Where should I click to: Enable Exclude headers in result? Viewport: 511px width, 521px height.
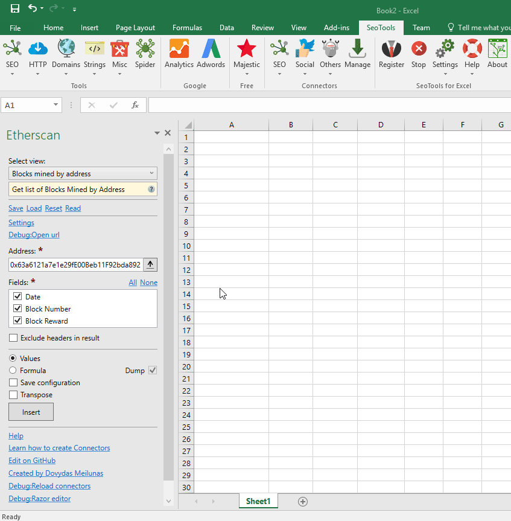coord(13,338)
